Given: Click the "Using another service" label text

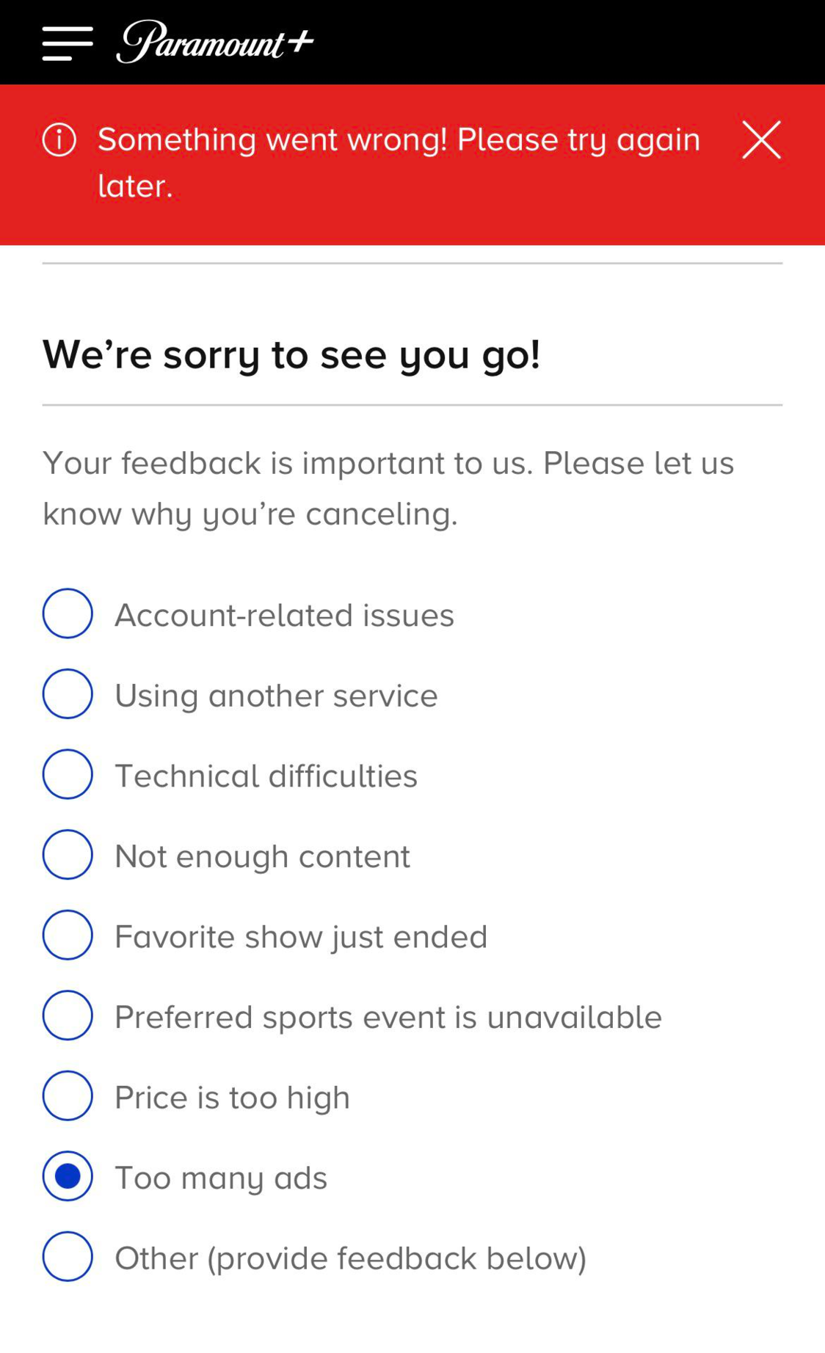Looking at the screenshot, I should (276, 696).
